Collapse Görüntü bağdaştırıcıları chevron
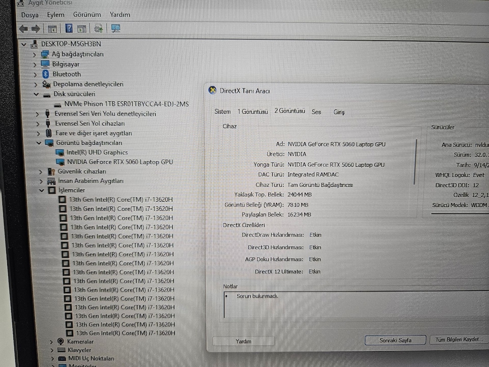Image resolution: width=489 pixels, height=367 pixels. tap(39, 143)
